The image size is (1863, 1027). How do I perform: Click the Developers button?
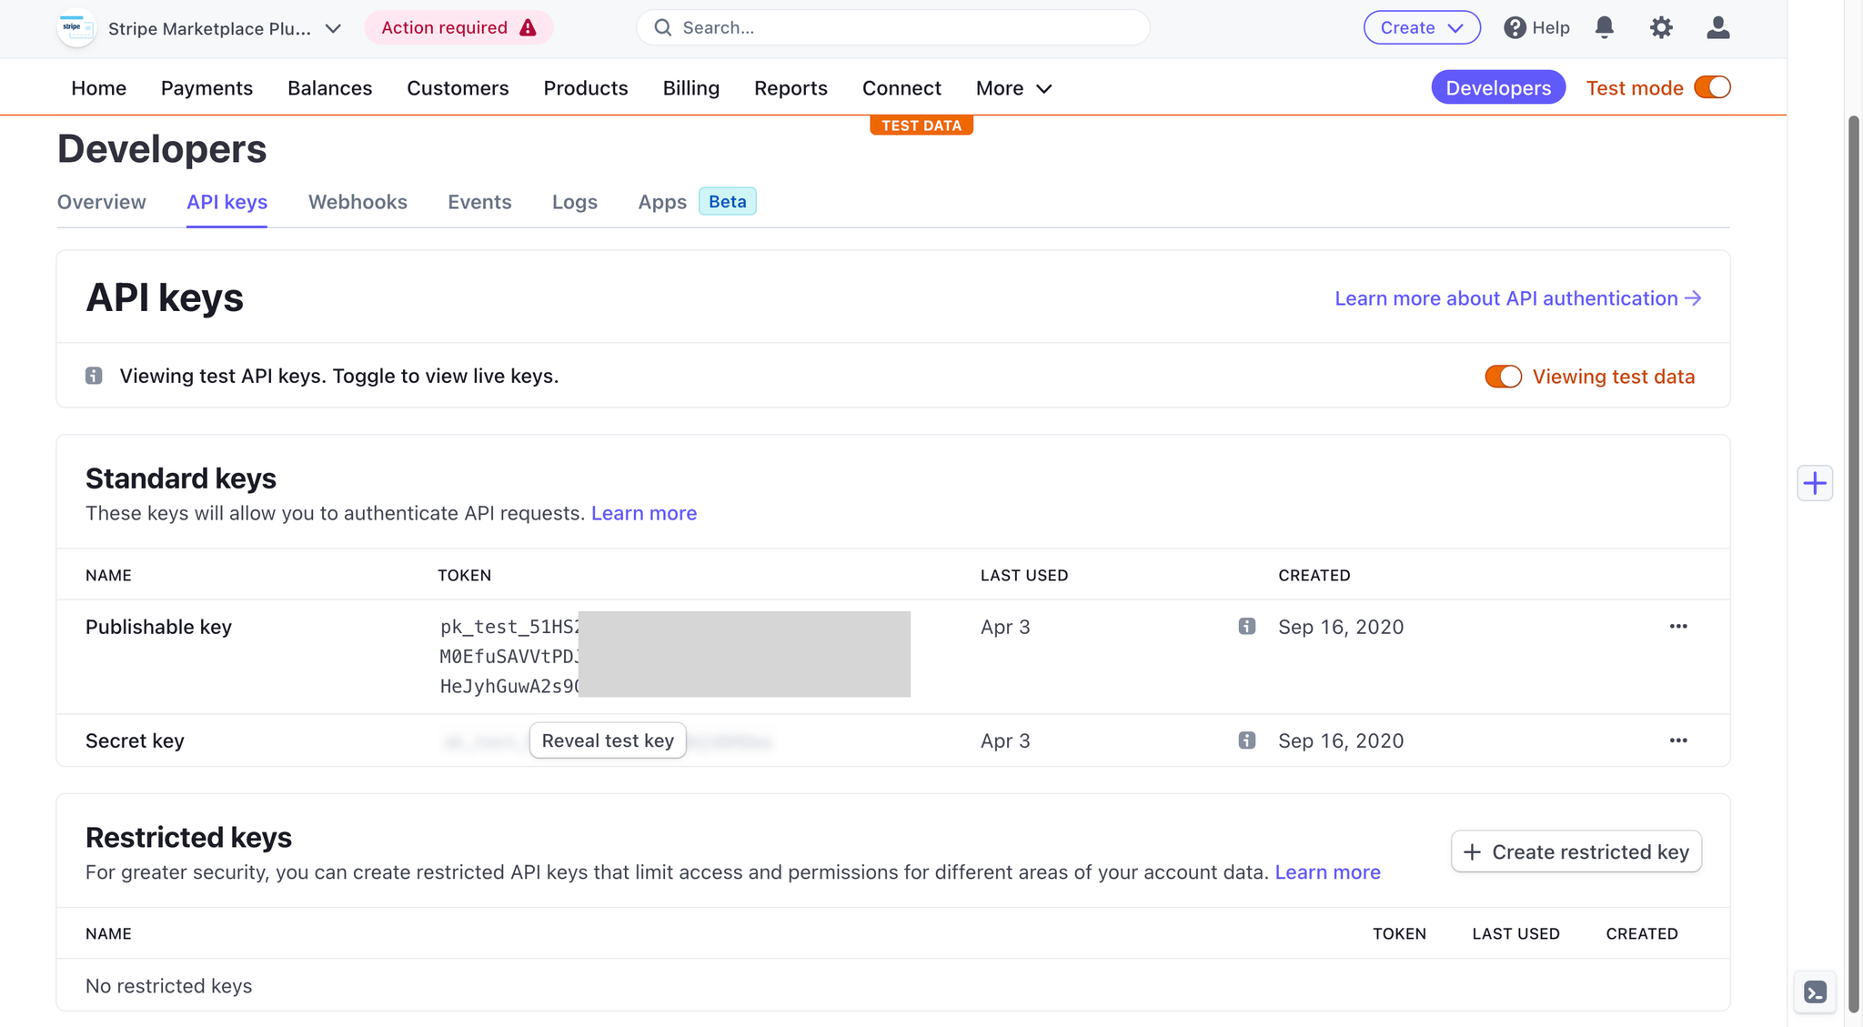point(1498,87)
